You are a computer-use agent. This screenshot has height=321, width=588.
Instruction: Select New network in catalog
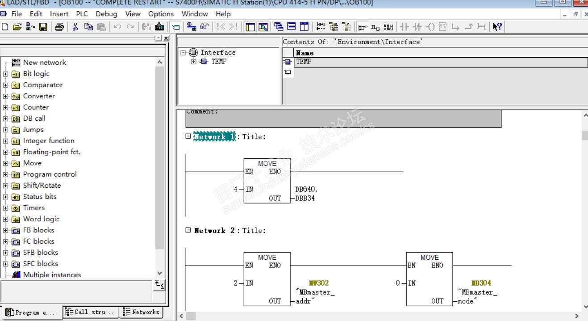44,63
